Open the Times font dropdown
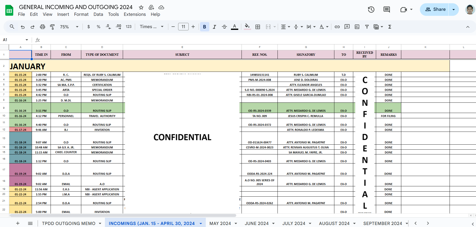This screenshot has height=227, width=476. pos(152,27)
